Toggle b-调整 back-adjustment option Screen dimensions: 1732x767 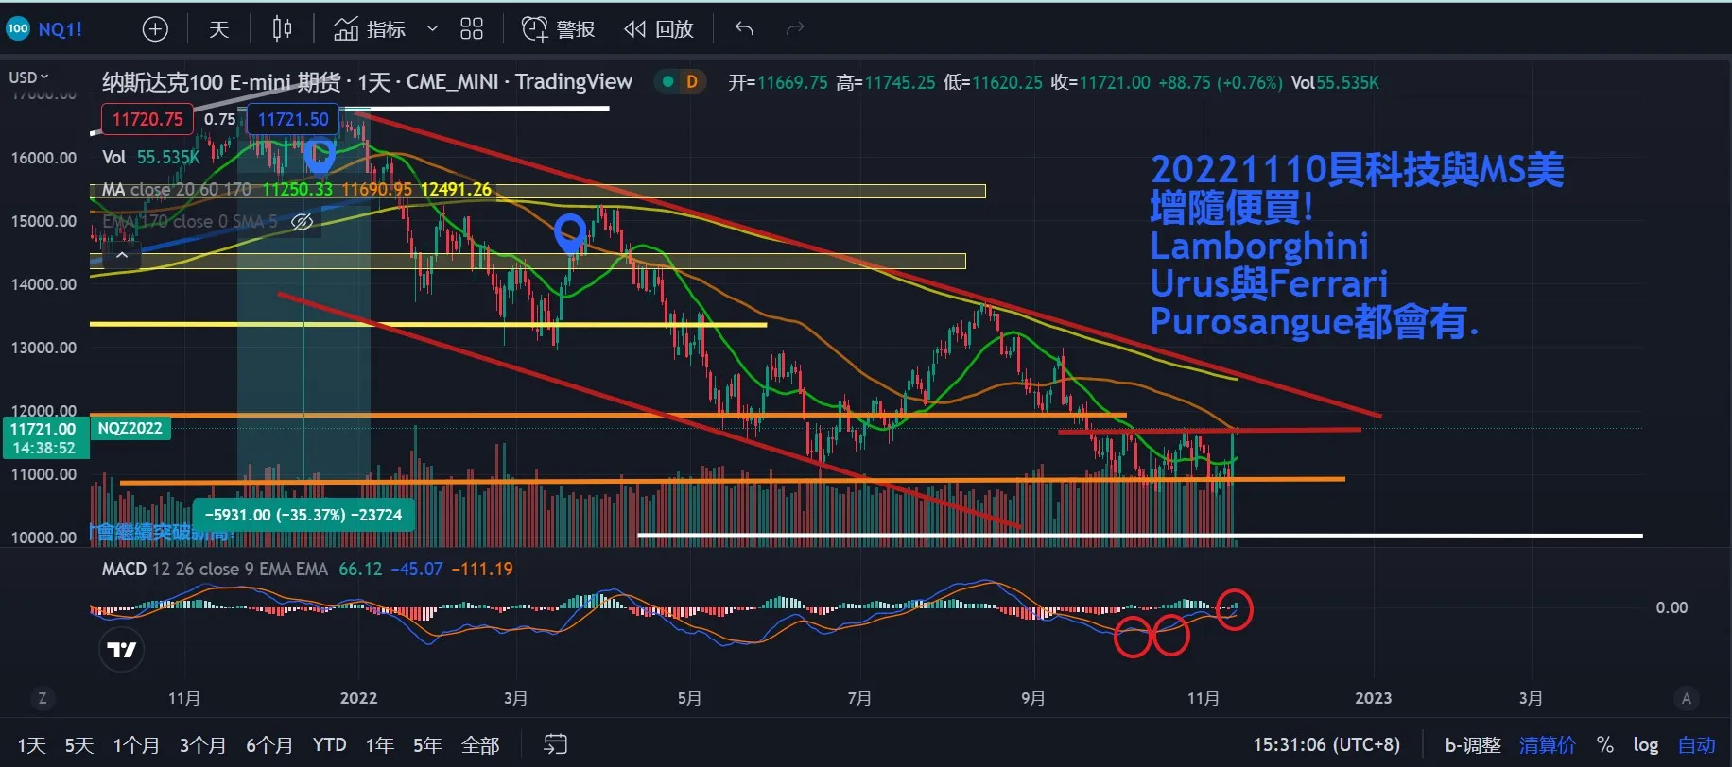[x=1473, y=745]
